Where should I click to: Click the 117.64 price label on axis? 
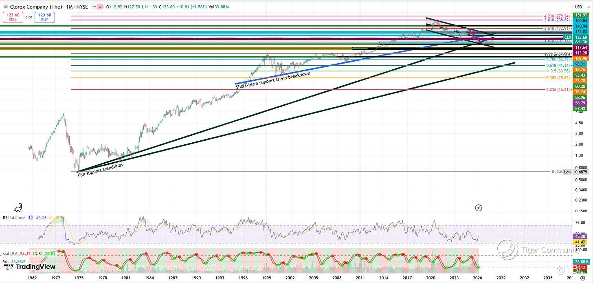point(581,47)
